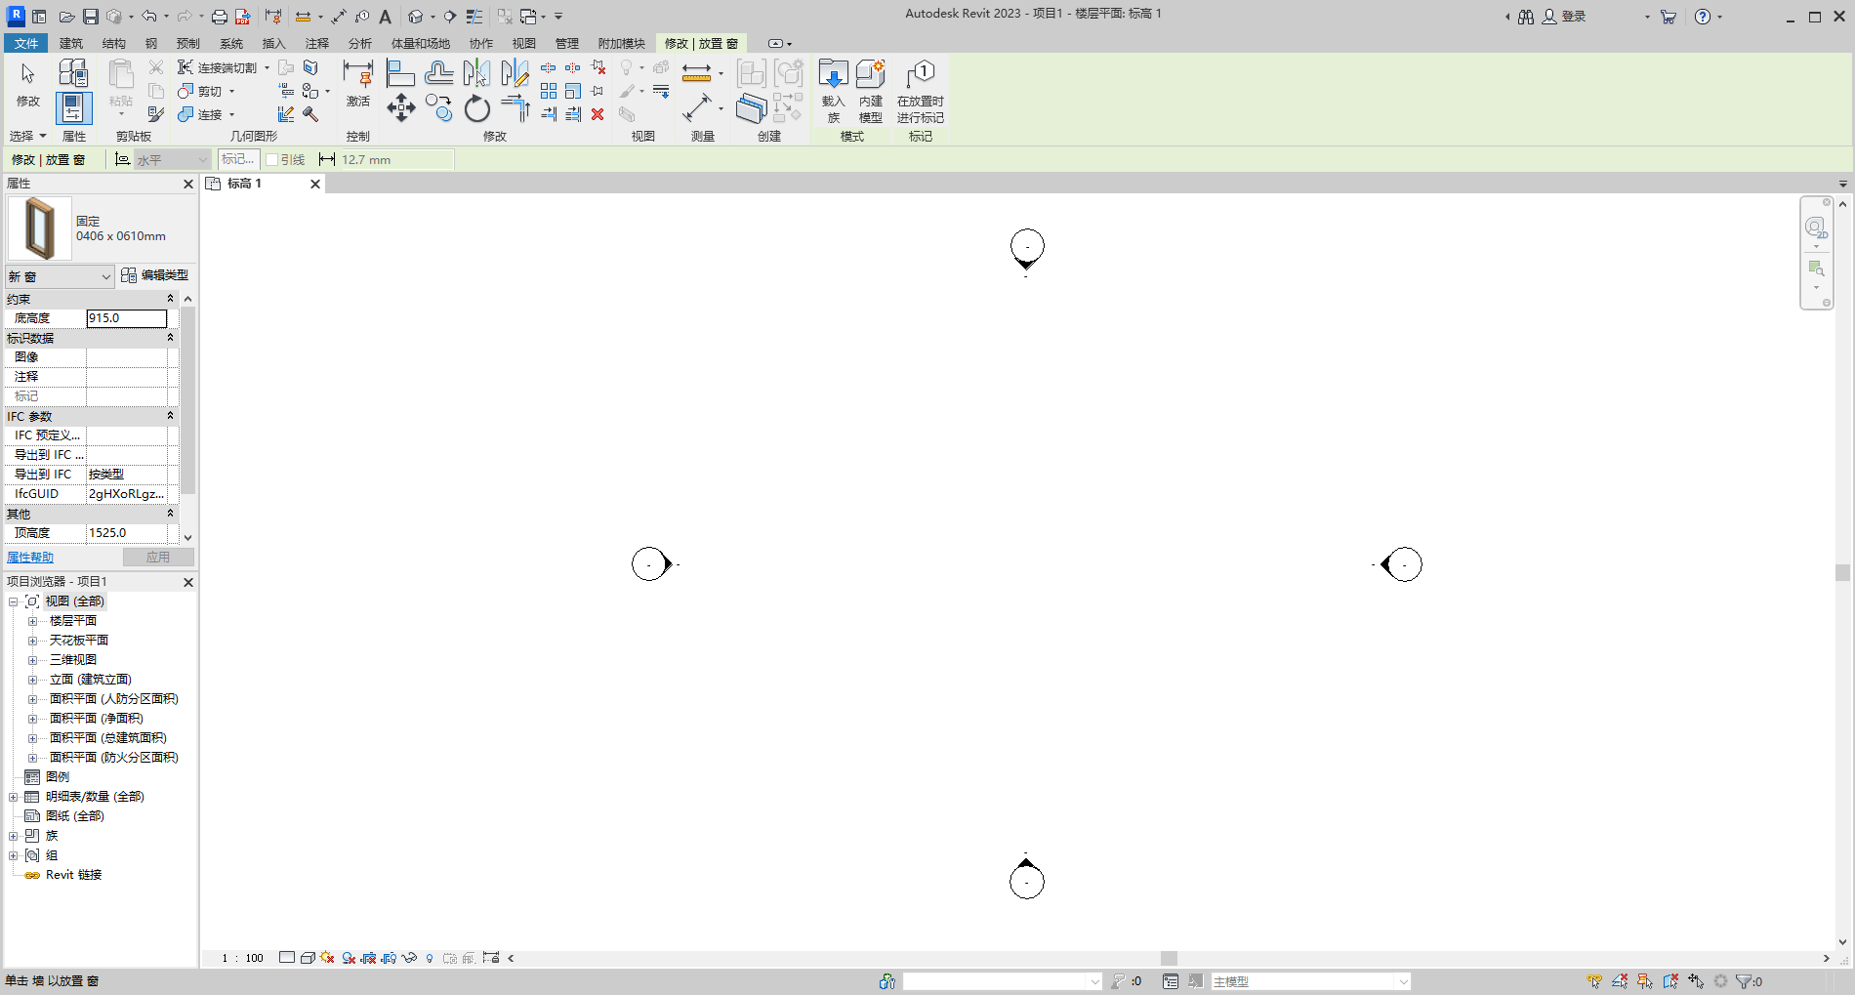Open the 水平 orientation dropdown
The width and height of the screenshot is (1855, 995).
200,159
